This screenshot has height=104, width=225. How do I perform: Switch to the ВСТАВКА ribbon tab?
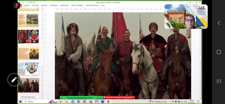[35, 5]
